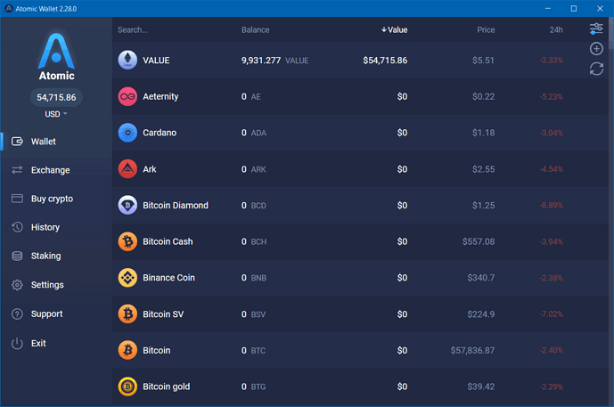Open the asset filter settings icon
The image size is (614, 407).
click(596, 28)
